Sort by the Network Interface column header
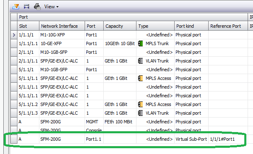This screenshot has height=154, width=253. coord(62,26)
